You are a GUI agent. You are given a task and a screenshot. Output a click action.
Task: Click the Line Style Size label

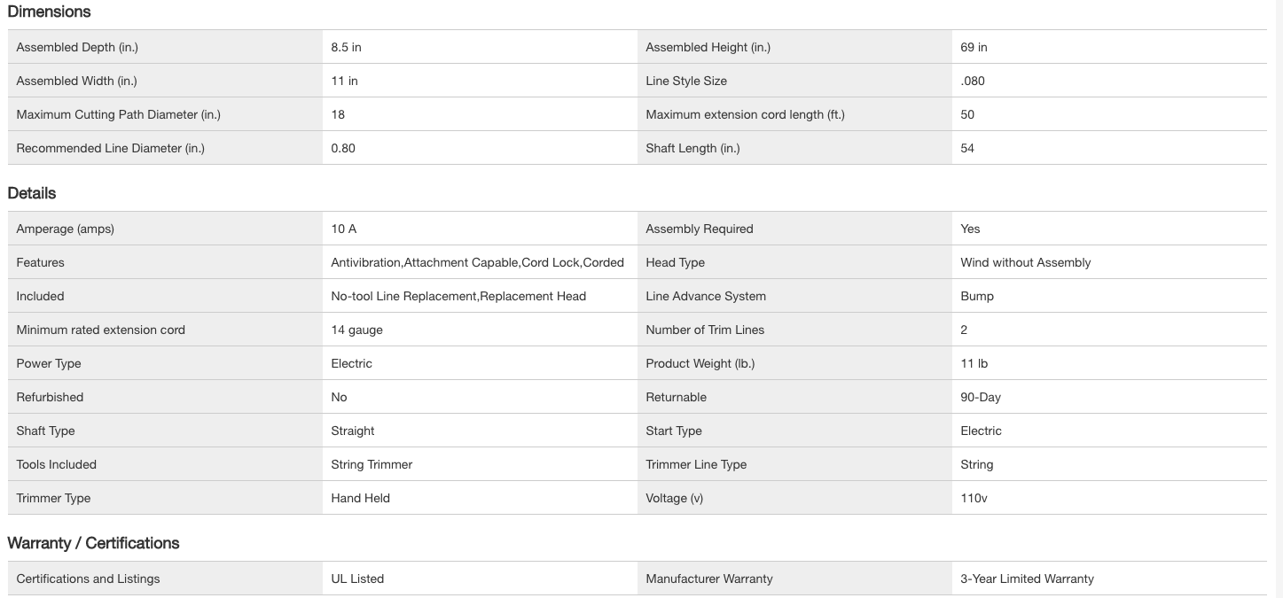(x=686, y=81)
